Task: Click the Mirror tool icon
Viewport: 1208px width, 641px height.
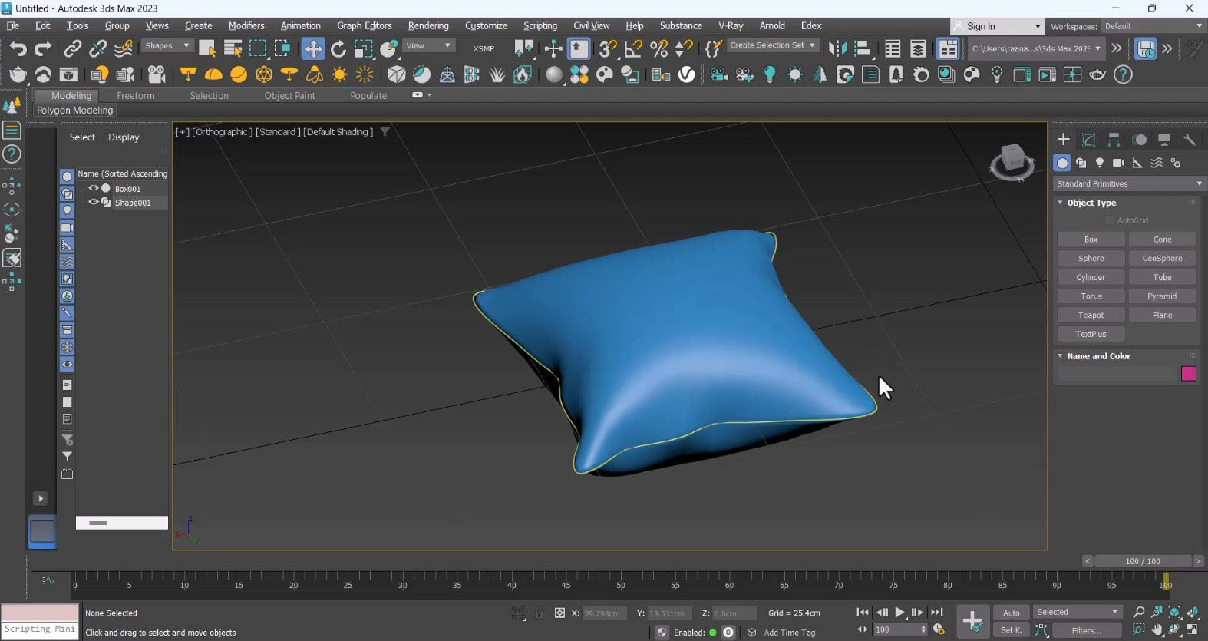Action: pyautogui.click(x=837, y=49)
